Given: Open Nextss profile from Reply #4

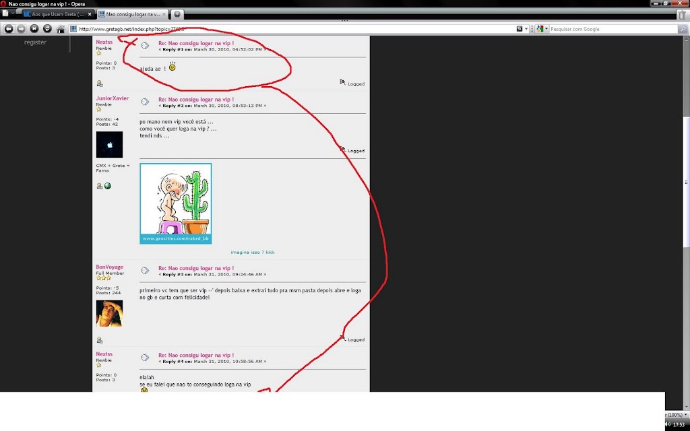Looking at the screenshot, I should click(104, 354).
